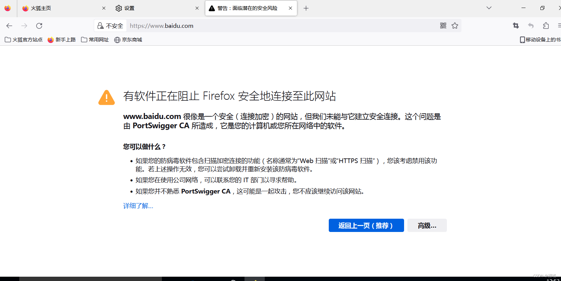Click 返回上一页（推荐）button
This screenshot has height=281, width=561.
pyautogui.click(x=366, y=225)
